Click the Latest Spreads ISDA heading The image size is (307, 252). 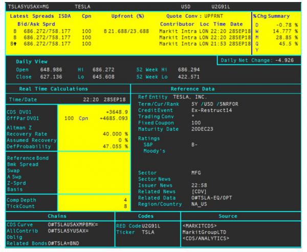pos(40,16)
